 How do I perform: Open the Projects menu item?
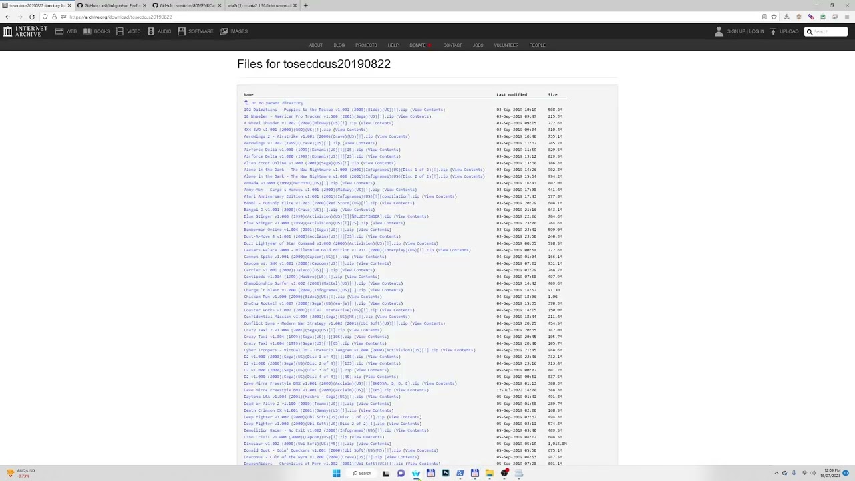coord(366,45)
